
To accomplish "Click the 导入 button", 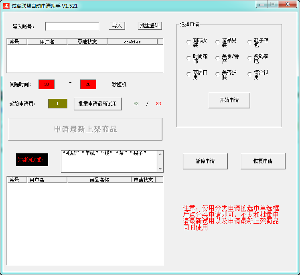I will [x=117, y=25].
